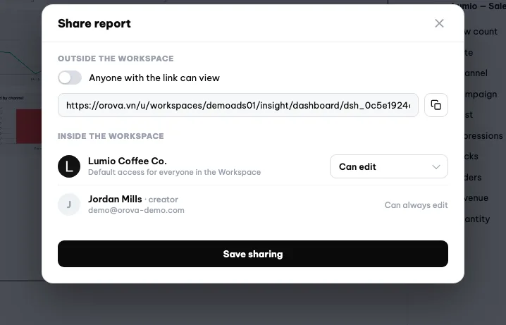Open the Can edit access dropdown
The image size is (506, 325).
tap(389, 166)
